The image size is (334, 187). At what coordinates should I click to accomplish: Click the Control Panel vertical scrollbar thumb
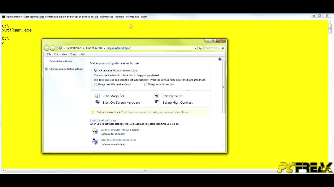coord(224,87)
